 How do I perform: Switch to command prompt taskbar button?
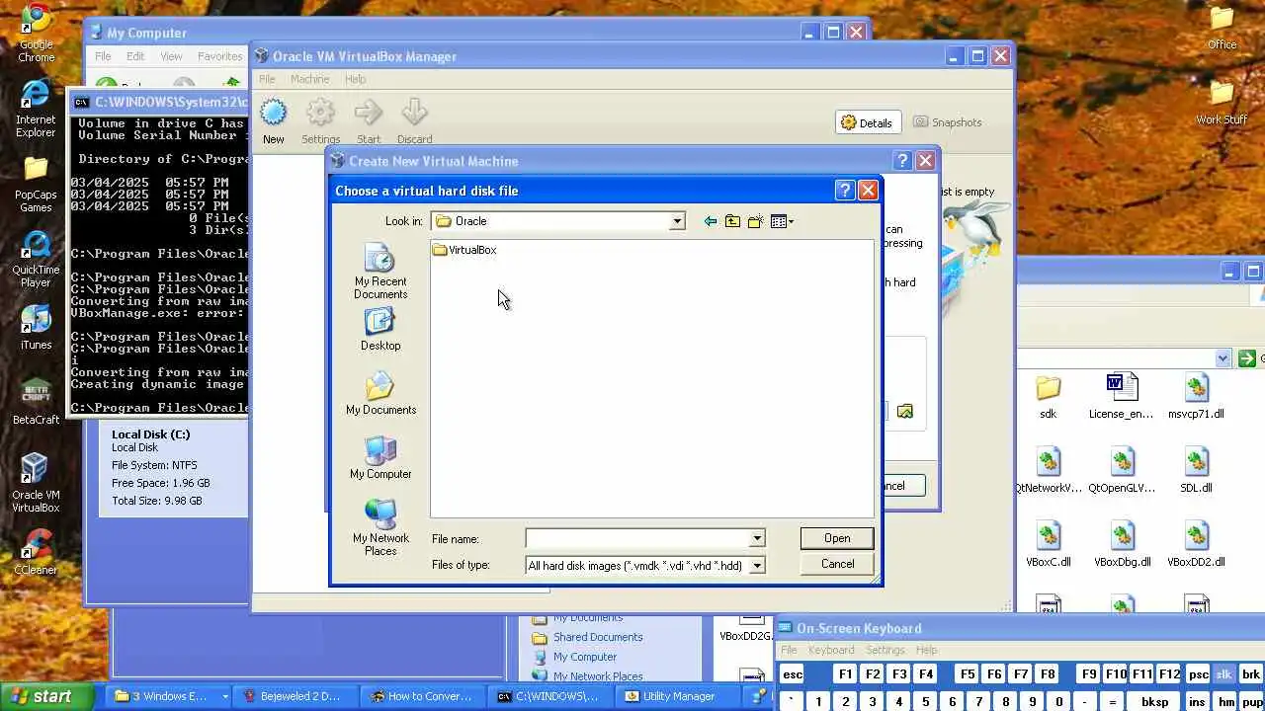(552, 696)
